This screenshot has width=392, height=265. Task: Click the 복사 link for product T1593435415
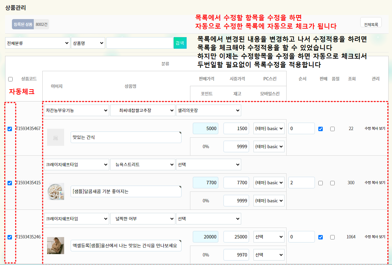375,183
